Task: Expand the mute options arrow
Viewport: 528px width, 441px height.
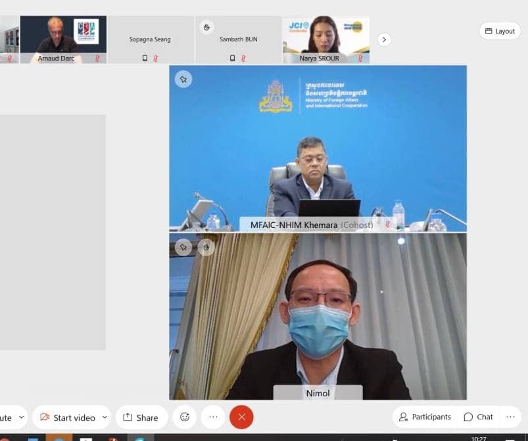Action: (x=21, y=417)
